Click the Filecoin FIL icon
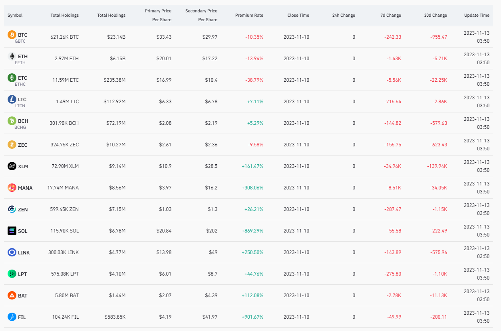The height and width of the screenshot is (331, 501). [x=12, y=317]
